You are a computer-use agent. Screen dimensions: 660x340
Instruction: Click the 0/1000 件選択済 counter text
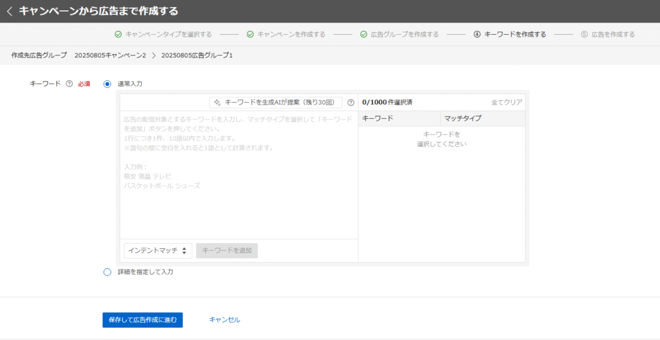387,103
